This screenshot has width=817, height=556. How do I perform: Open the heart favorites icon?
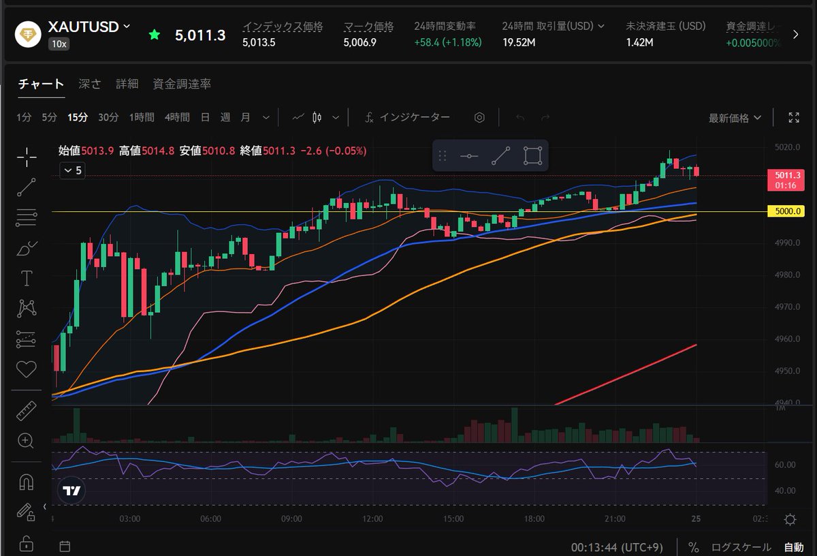[27, 369]
